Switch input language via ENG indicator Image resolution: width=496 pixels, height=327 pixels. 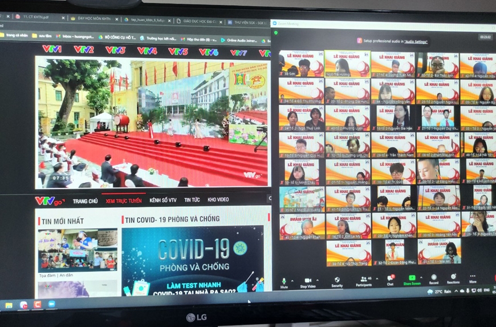[x=486, y=290]
